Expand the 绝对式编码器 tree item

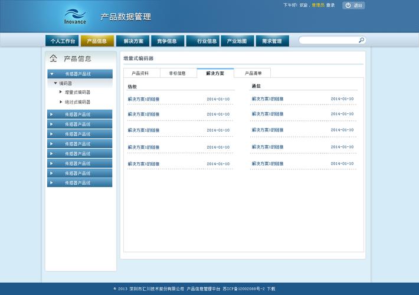(x=60, y=101)
